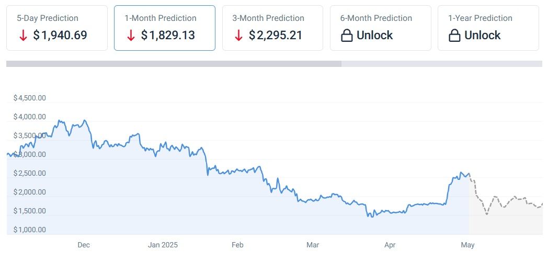This screenshot has height=262, width=548.
Task: Click the lighter right end of scrollbar track
Action: click(441, 64)
